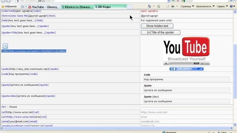Click the [hide] code example text
This screenshot has height=133, width=237.
tap(22, 20)
